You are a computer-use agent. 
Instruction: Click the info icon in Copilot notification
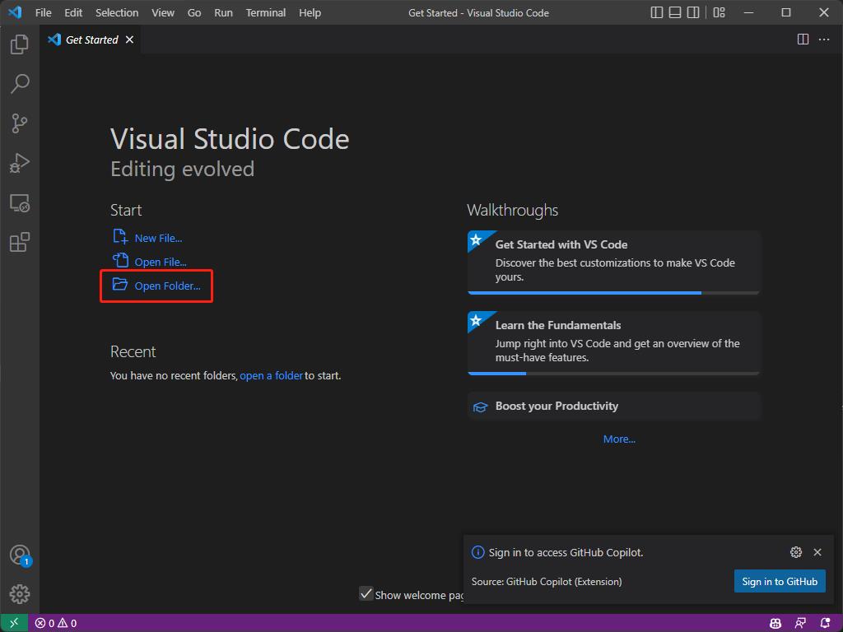tap(477, 552)
